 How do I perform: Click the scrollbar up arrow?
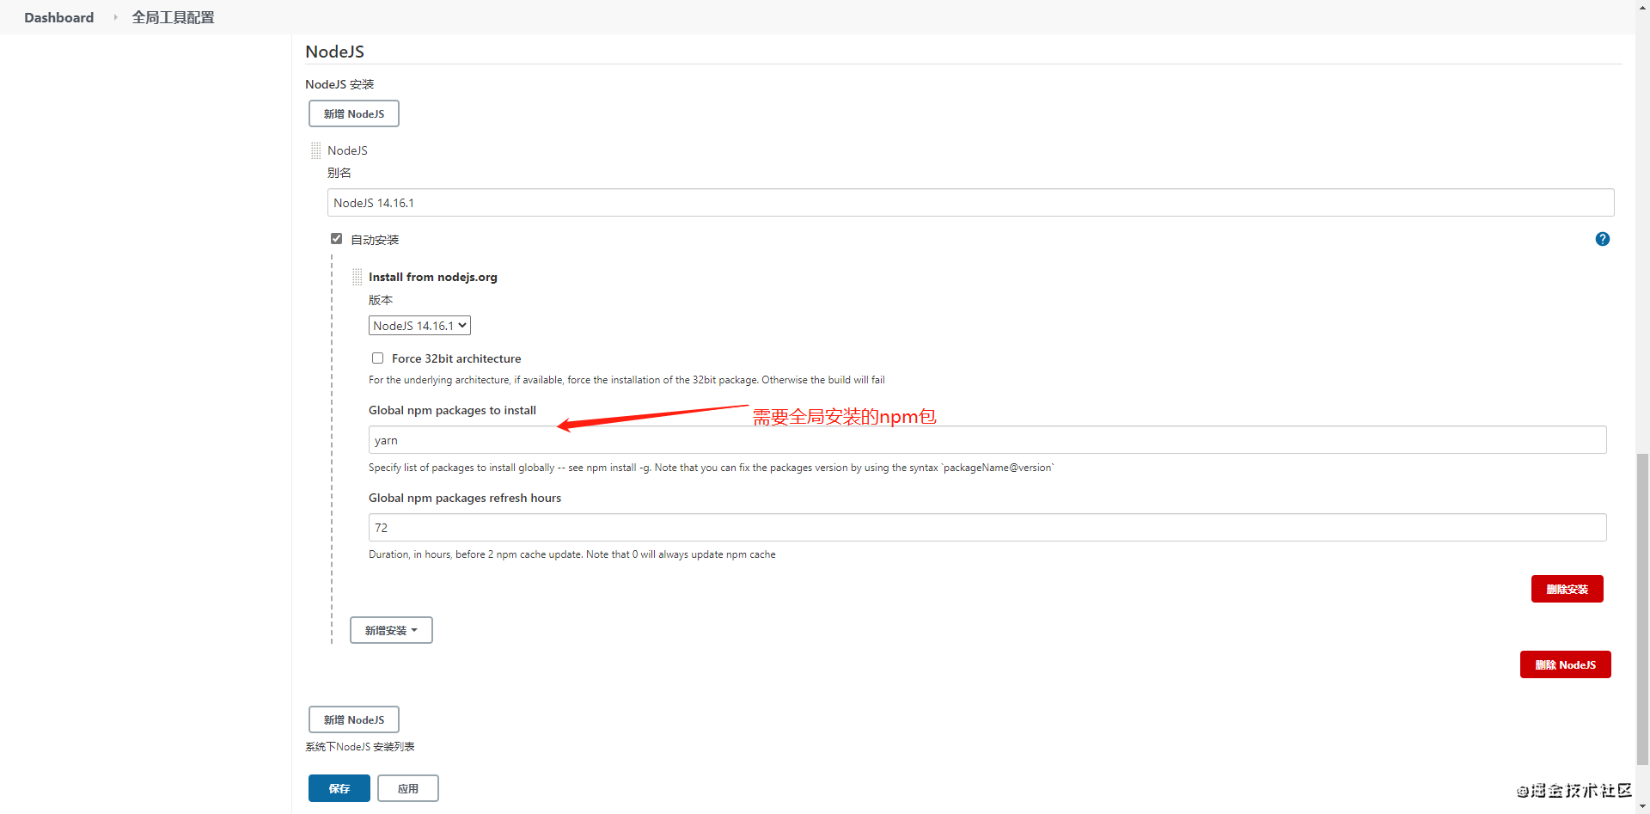point(1642,7)
